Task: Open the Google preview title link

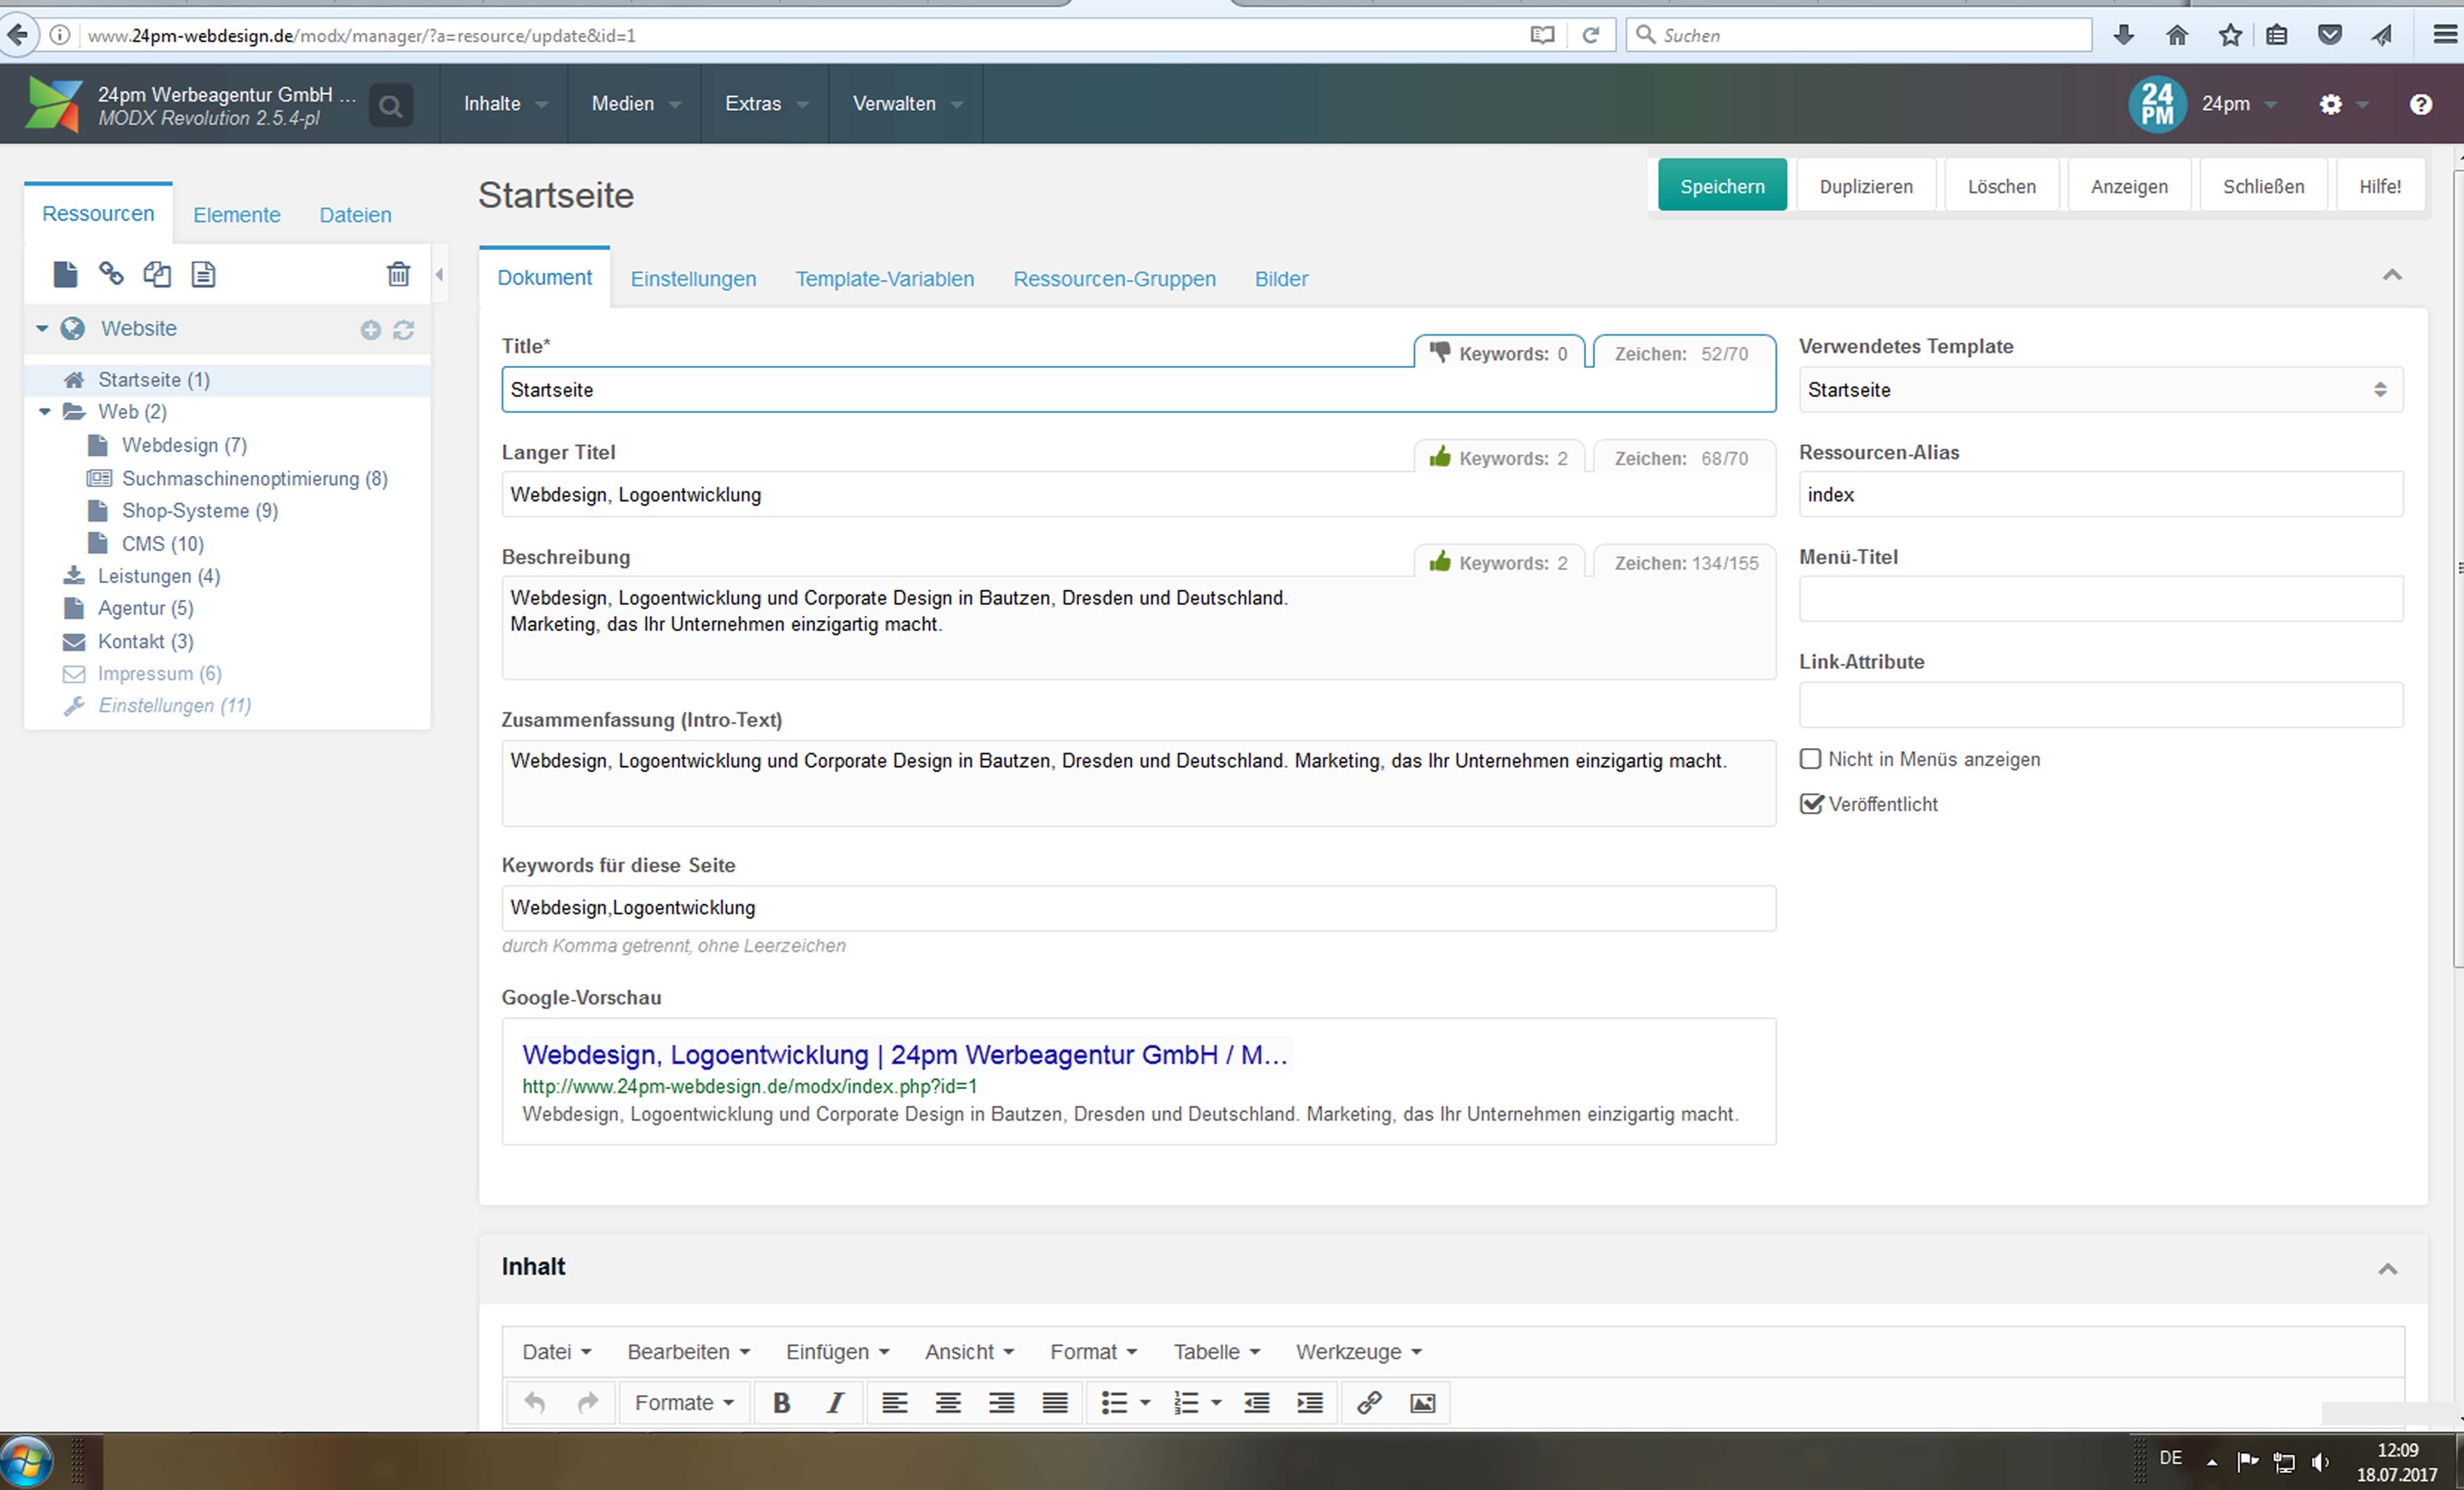Action: (904, 1055)
